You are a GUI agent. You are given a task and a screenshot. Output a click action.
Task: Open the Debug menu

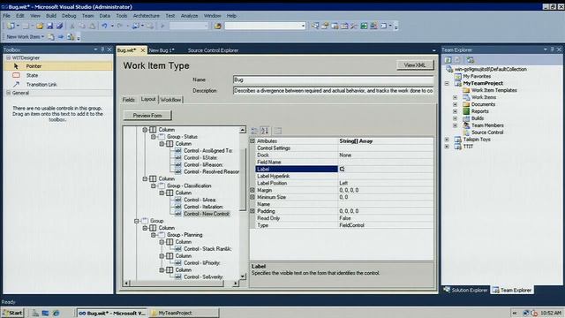tap(69, 16)
